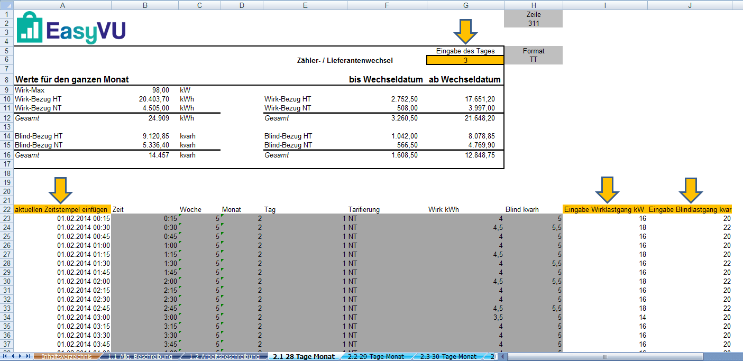Select column header G

[465, 5]
